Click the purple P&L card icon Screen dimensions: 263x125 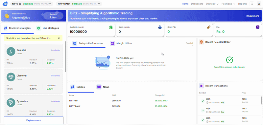point(258,27)
